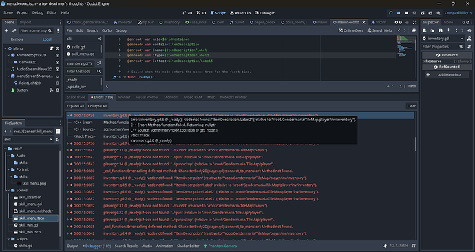This screenshot has height=252, width=475.
Task: Click the Search Help button
Action: click(379, 30)
